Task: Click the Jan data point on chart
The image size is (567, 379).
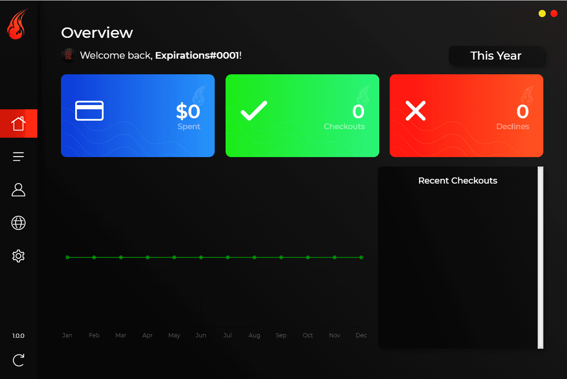Action: point(68,257)
